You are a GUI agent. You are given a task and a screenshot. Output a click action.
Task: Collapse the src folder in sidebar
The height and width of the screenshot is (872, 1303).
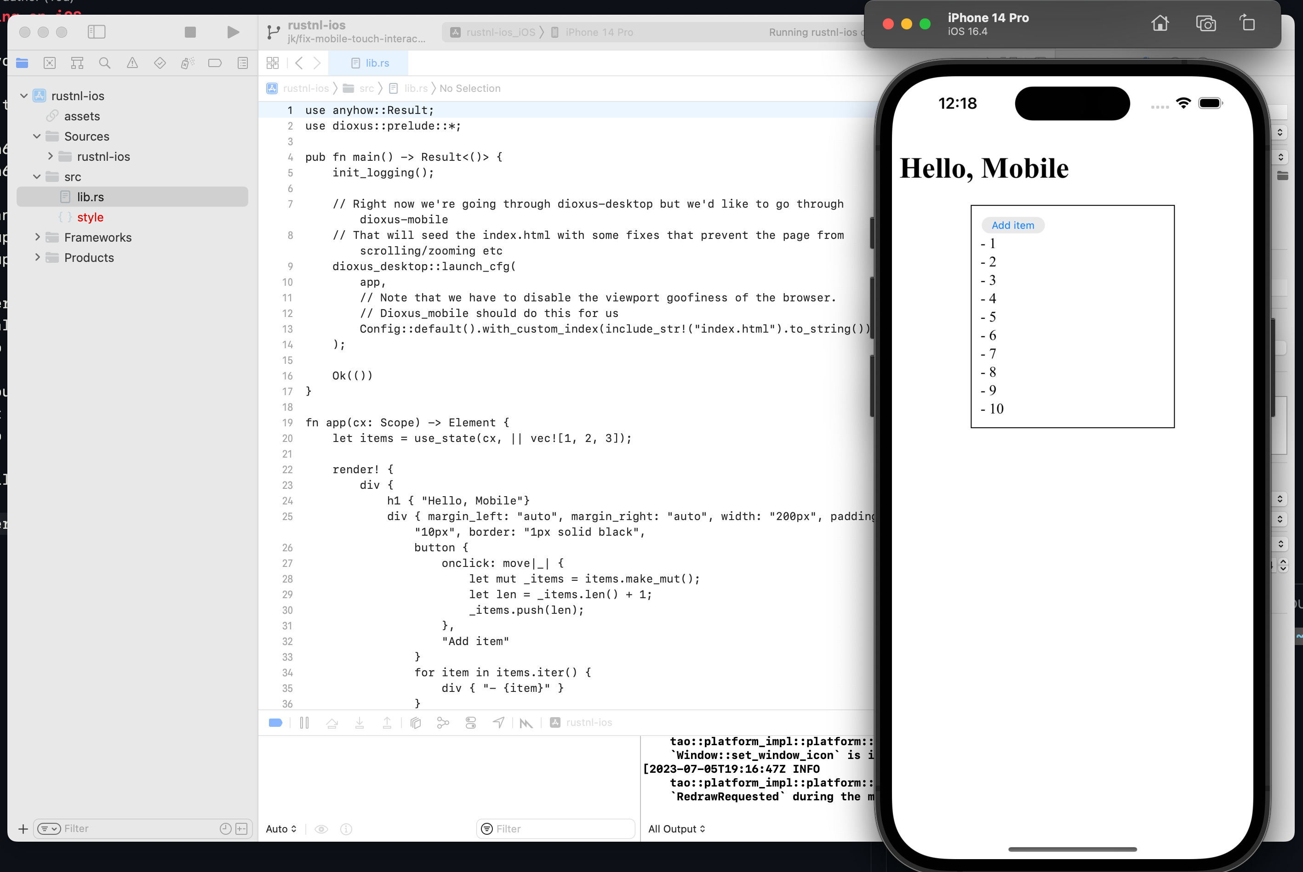click(36, 176)
